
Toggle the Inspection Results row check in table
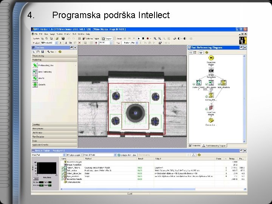62,179
